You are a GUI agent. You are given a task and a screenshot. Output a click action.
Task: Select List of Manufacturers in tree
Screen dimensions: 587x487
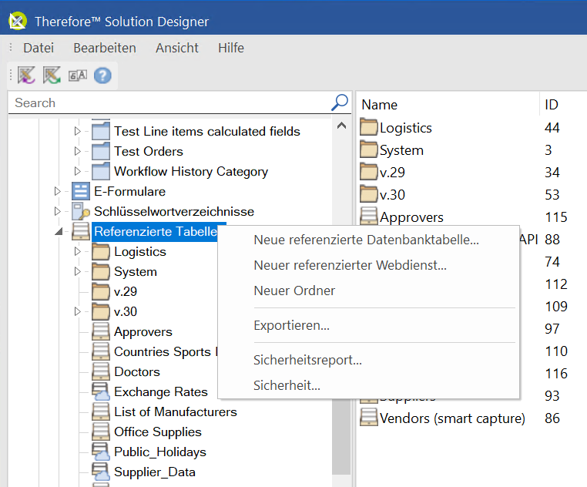point(175,411)
